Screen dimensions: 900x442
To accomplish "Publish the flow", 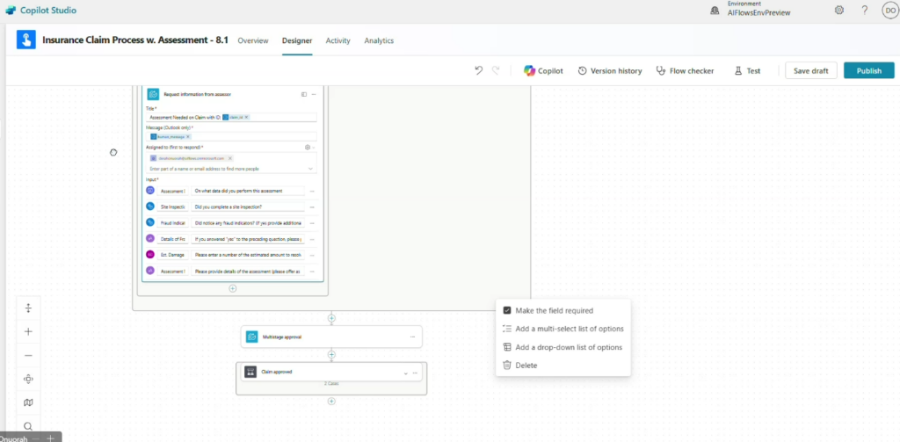I will [869, 70].
